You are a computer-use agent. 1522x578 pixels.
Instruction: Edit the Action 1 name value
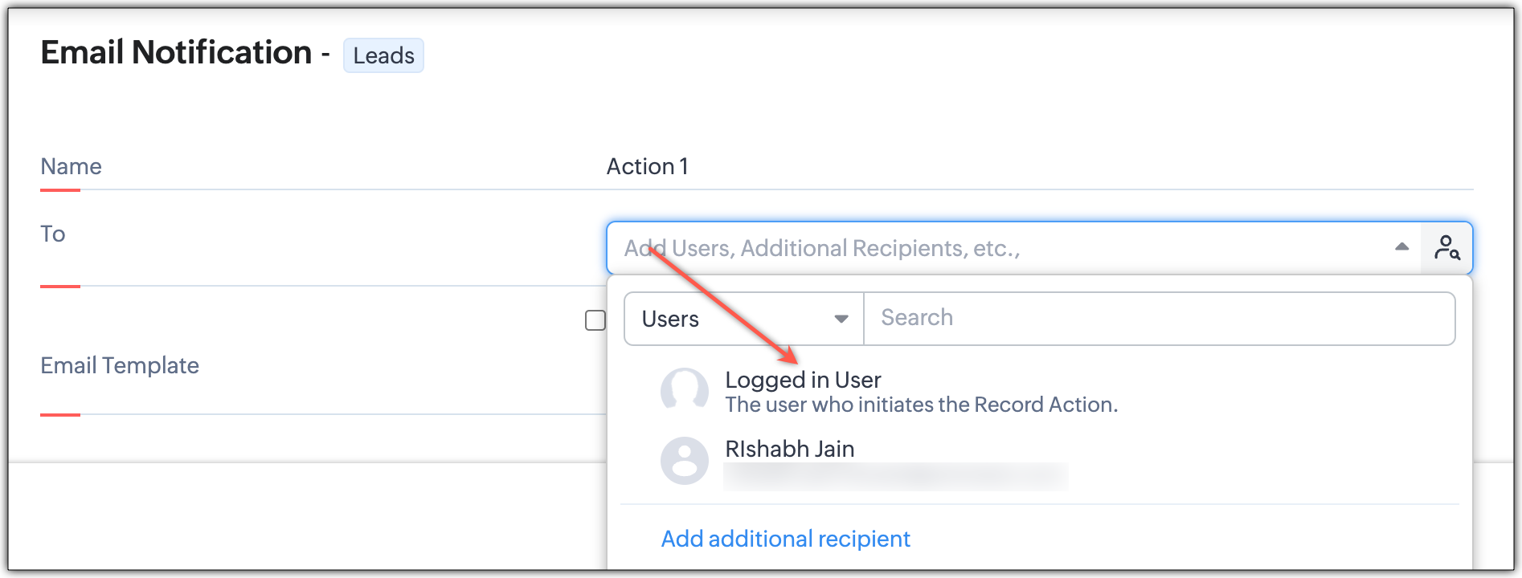[x=647, y=166]
